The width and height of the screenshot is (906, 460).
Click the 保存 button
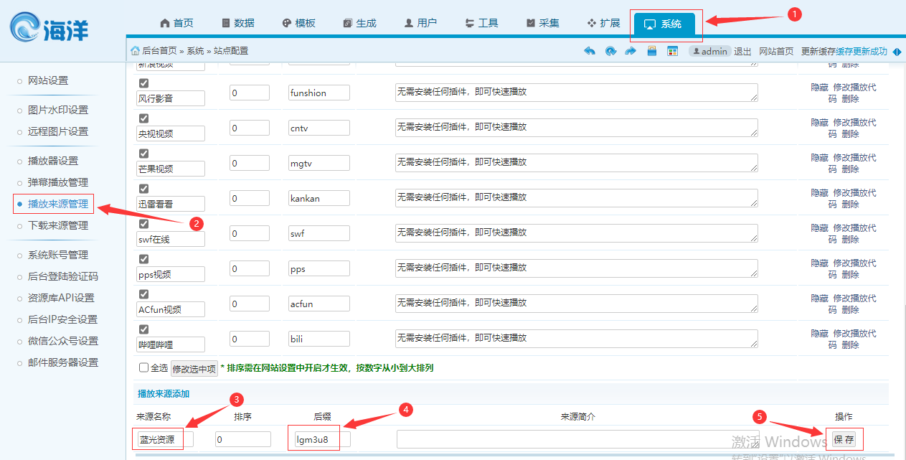pos(844,439)
